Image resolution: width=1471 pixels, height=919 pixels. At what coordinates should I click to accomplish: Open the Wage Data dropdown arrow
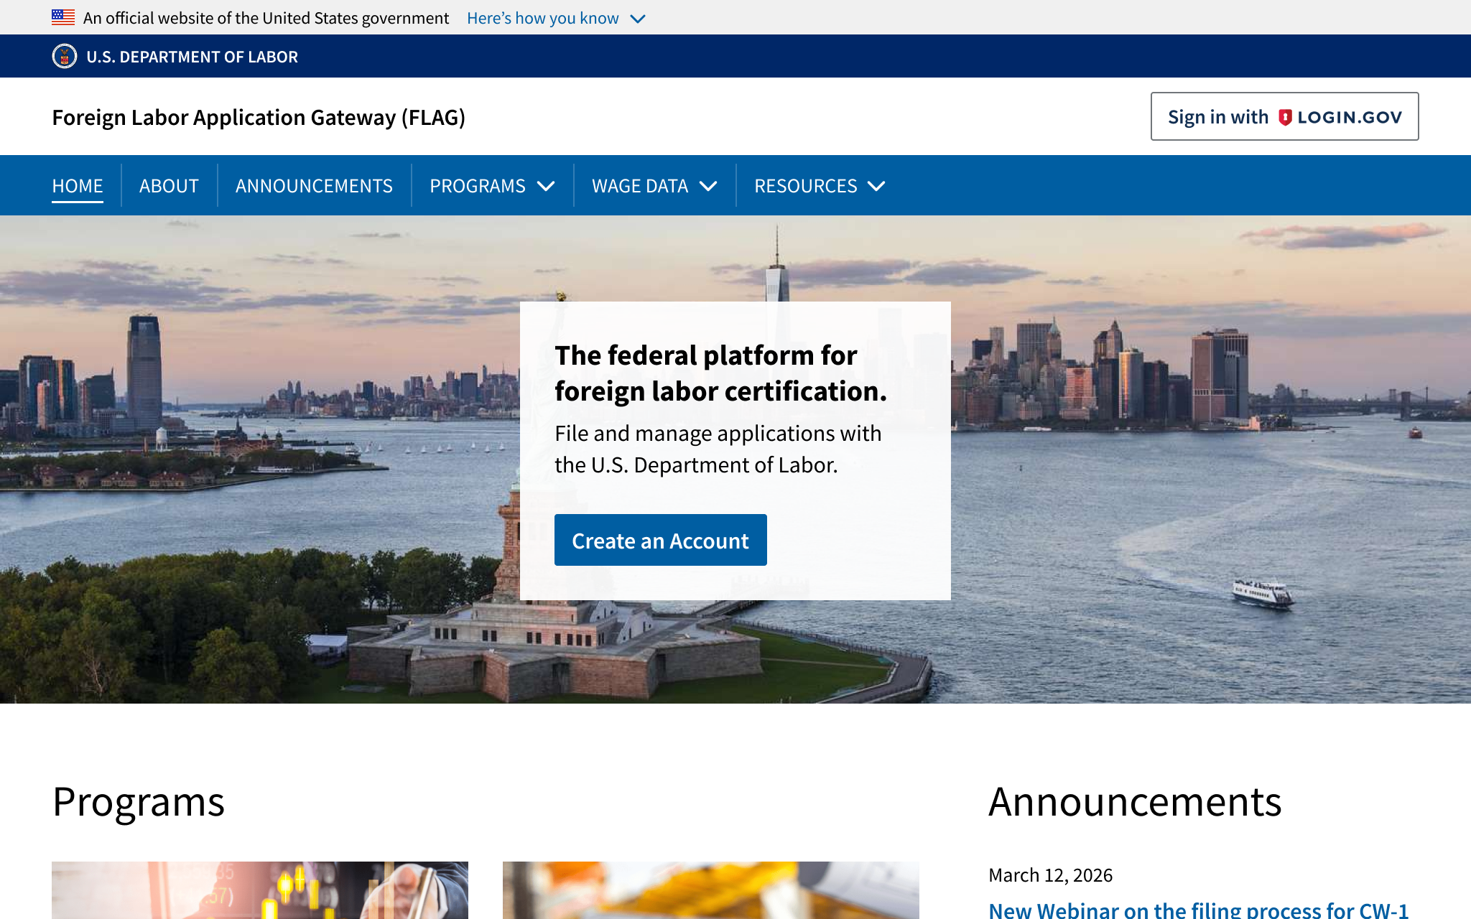tap(708, 186)
